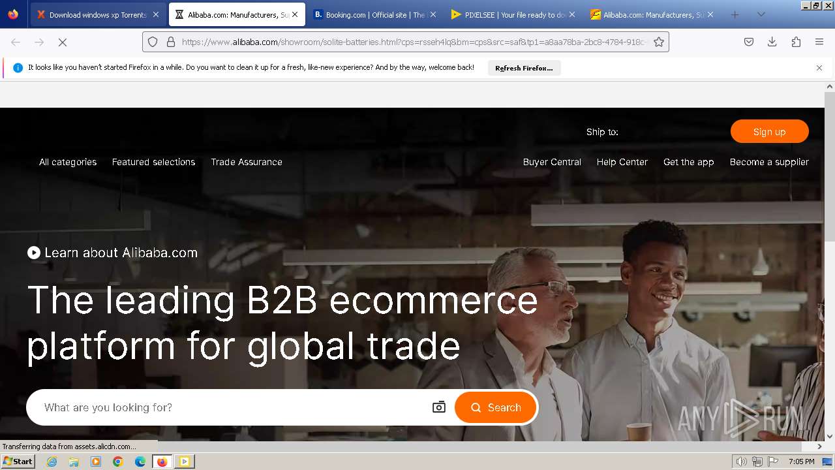The width and height of the screenshot is (835, 470).
Task: Click Ship to label
Action: click(602, 132)
